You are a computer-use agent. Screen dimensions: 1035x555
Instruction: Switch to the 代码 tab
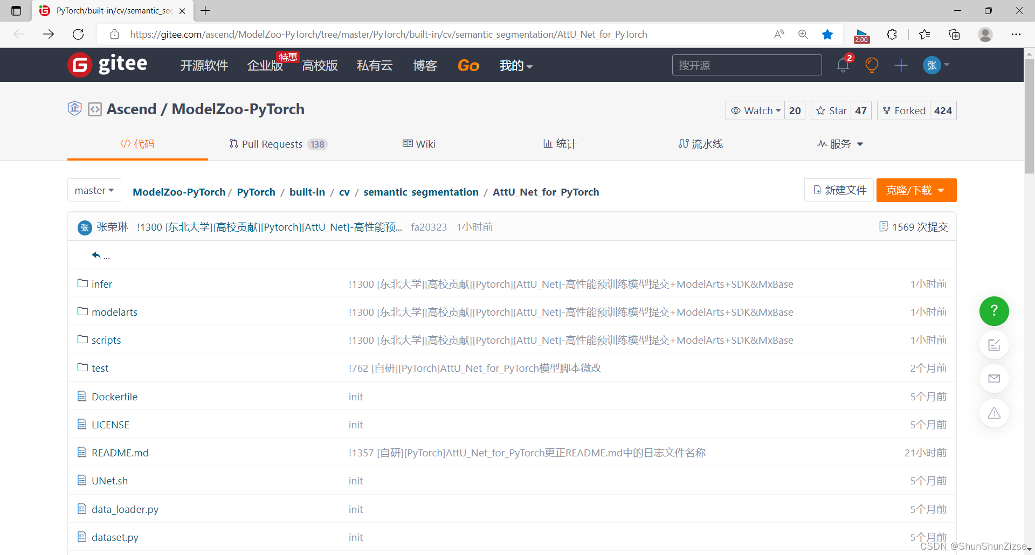pos(137,144)
